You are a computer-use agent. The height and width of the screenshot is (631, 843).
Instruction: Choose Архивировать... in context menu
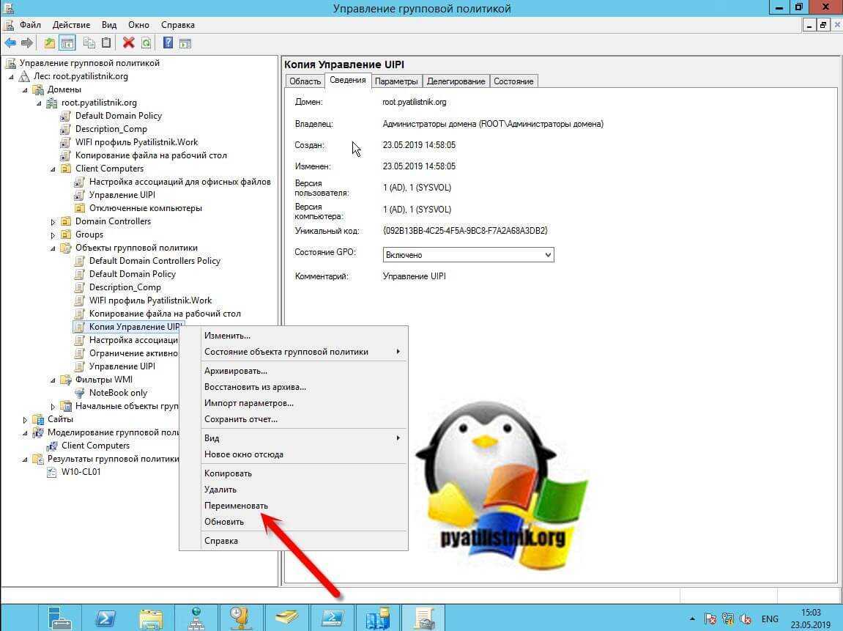pos(294,371)
